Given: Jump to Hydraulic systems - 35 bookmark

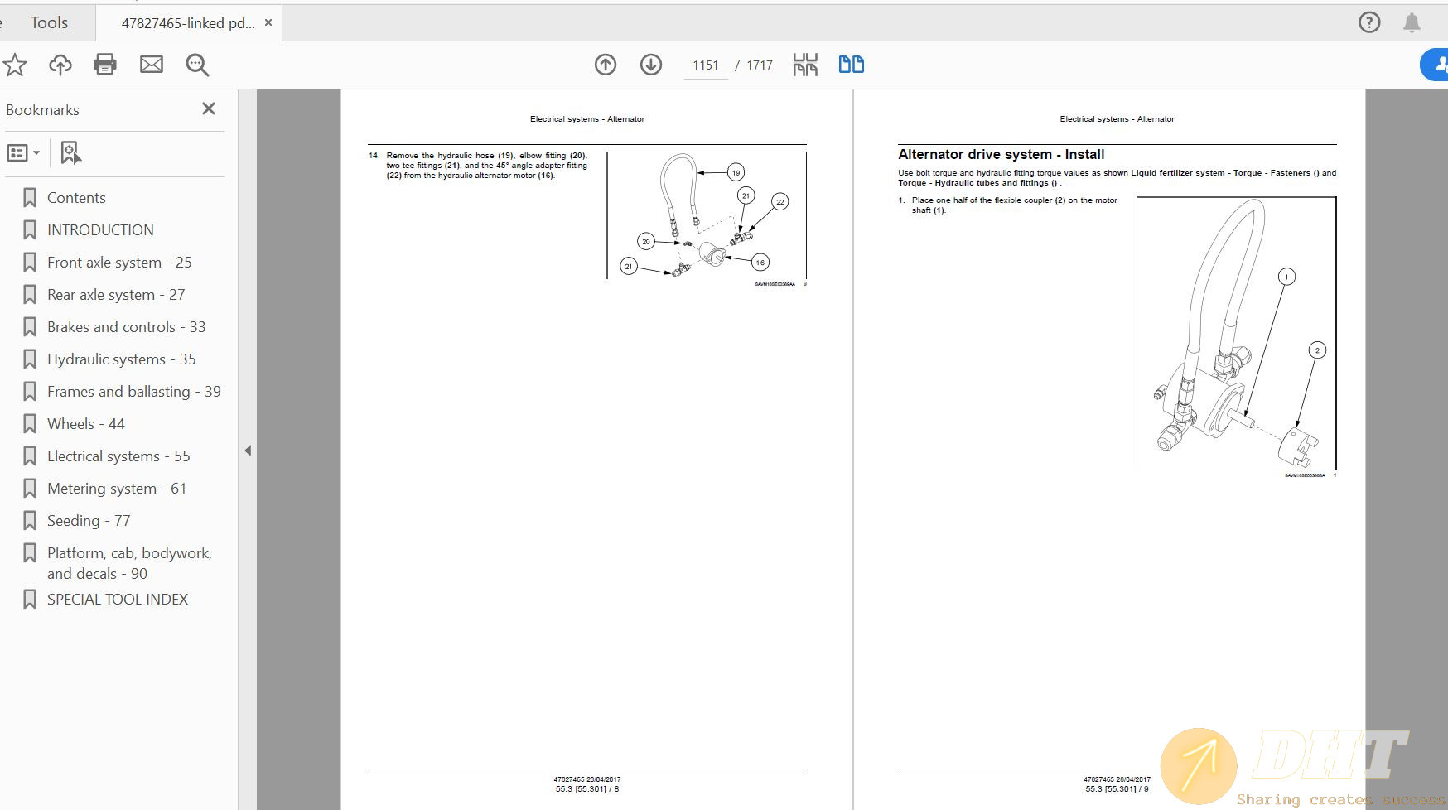Looking at the screenshot, I should click(x=121, y=359).
